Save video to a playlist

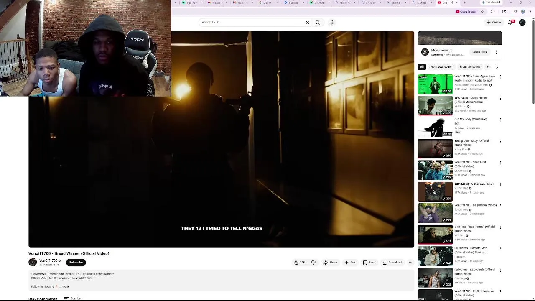point(369,263)
